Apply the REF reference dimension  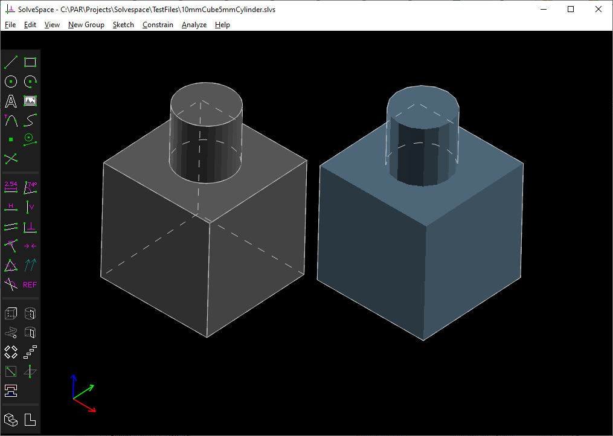coord(30,284)
